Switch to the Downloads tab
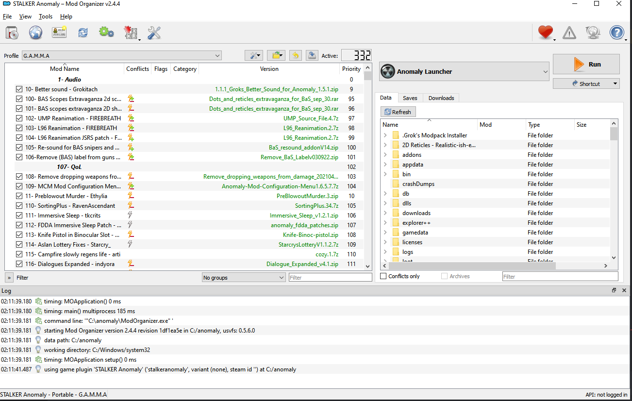632x401 pixels. pyautogui.click(x=441, y=98)
